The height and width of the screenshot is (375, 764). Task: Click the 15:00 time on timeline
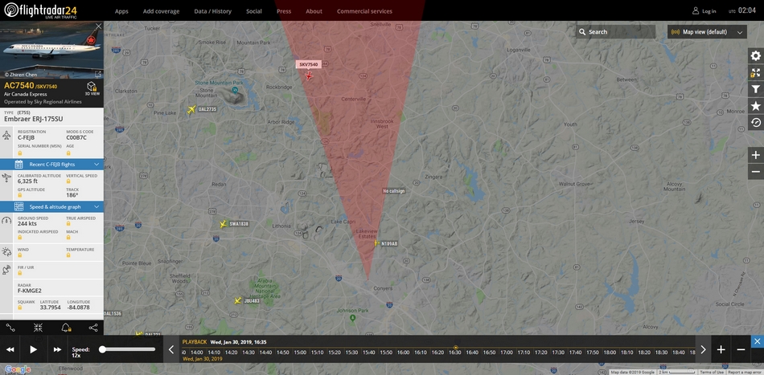click(300, 353)
